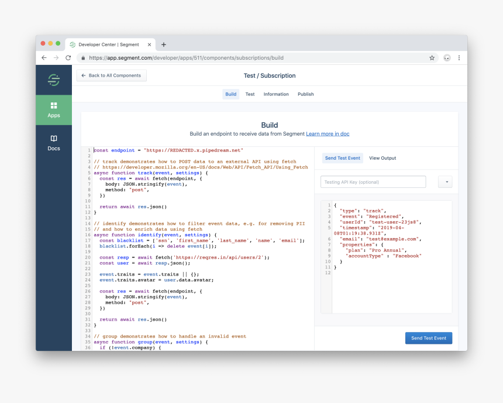Expand the dropdown beside the API key field

pos(445,182)
